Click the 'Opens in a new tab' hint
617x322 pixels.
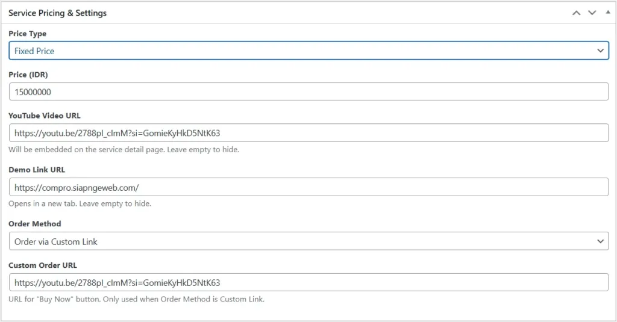[x=80, y=203]
